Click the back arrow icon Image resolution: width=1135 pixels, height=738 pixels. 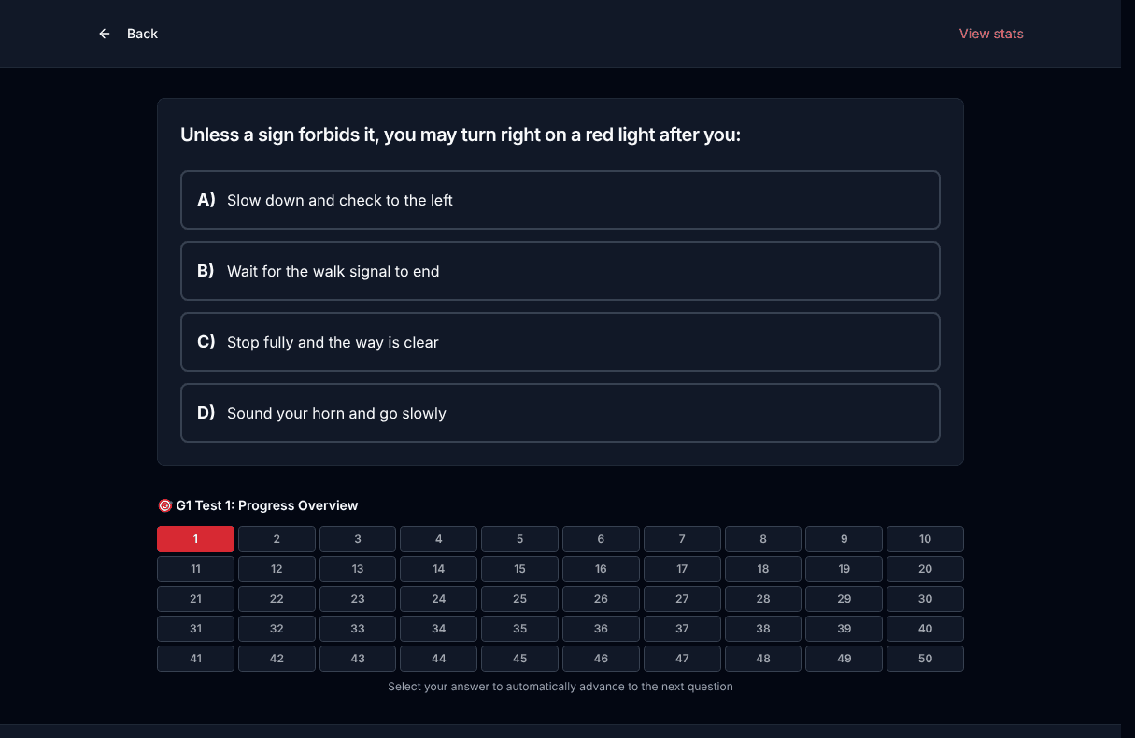pos(105,34)
